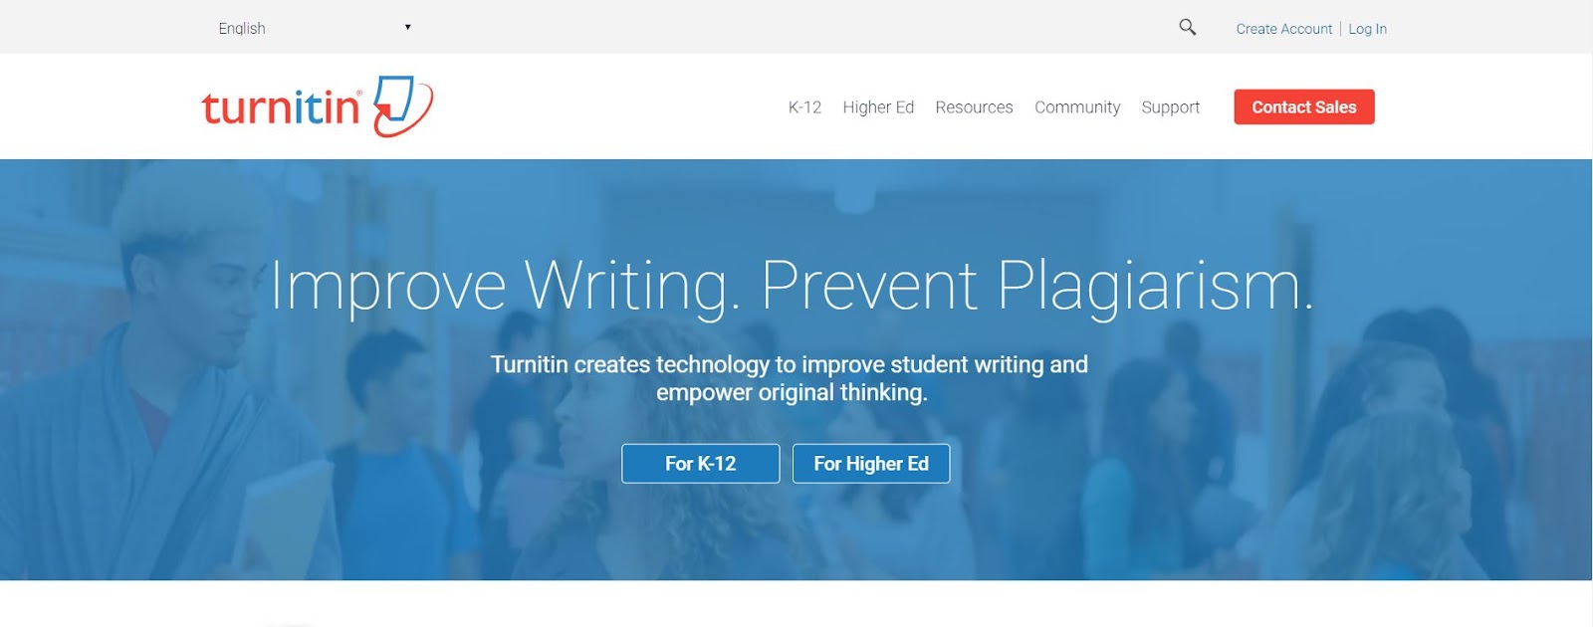Viewport: 1593px width, 627px height.
Task: Open the search magnifier icon
Action: [1188, 27]
